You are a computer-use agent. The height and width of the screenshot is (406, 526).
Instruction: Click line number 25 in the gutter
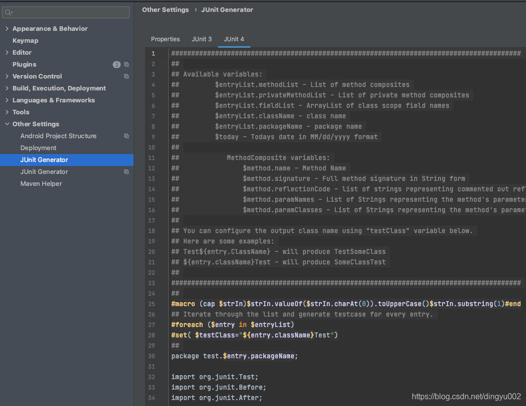point(151,304)
